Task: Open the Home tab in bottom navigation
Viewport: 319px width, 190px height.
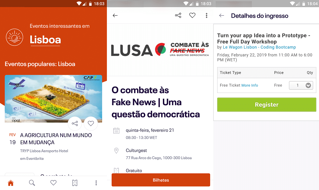Action: (11, 183)
